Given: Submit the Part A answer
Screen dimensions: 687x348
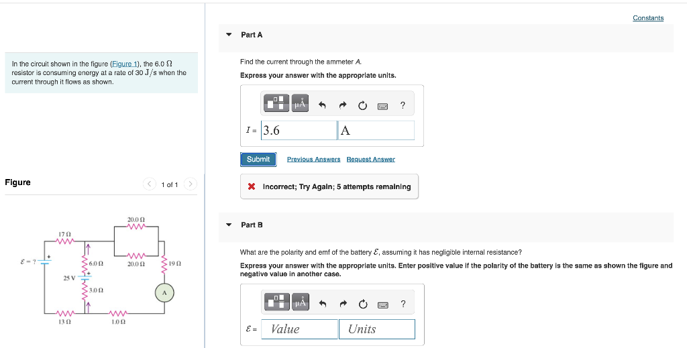Looking at the screenshot, I should click(258, 160).
